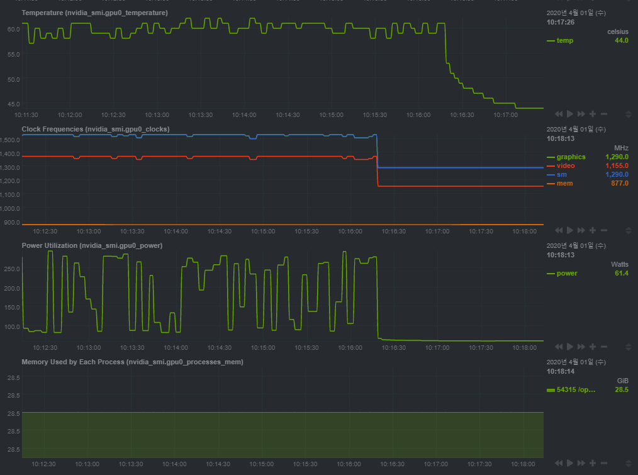This screenshot has width=638, height=475.
Task: Click the play icon on the Temperature chart
Action: [x=570, y=114]
